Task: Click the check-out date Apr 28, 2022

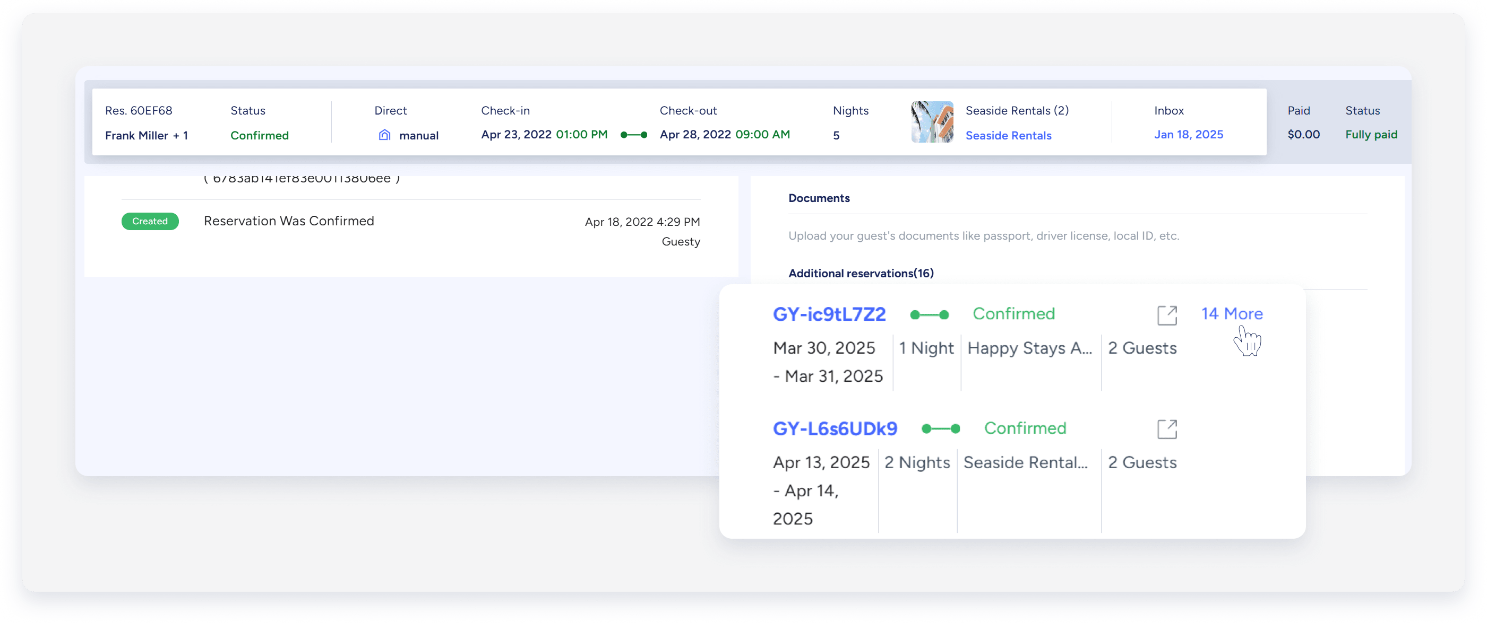Action: 694,134
